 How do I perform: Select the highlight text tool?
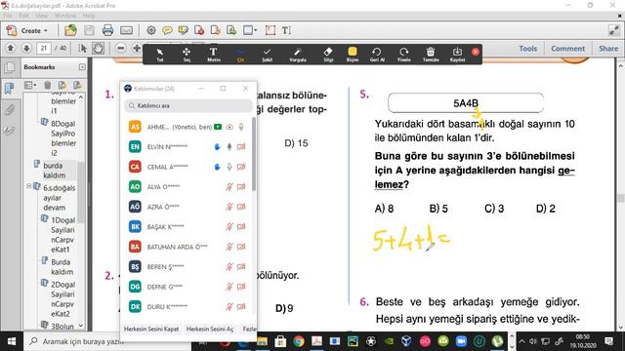tap(183, 30)
